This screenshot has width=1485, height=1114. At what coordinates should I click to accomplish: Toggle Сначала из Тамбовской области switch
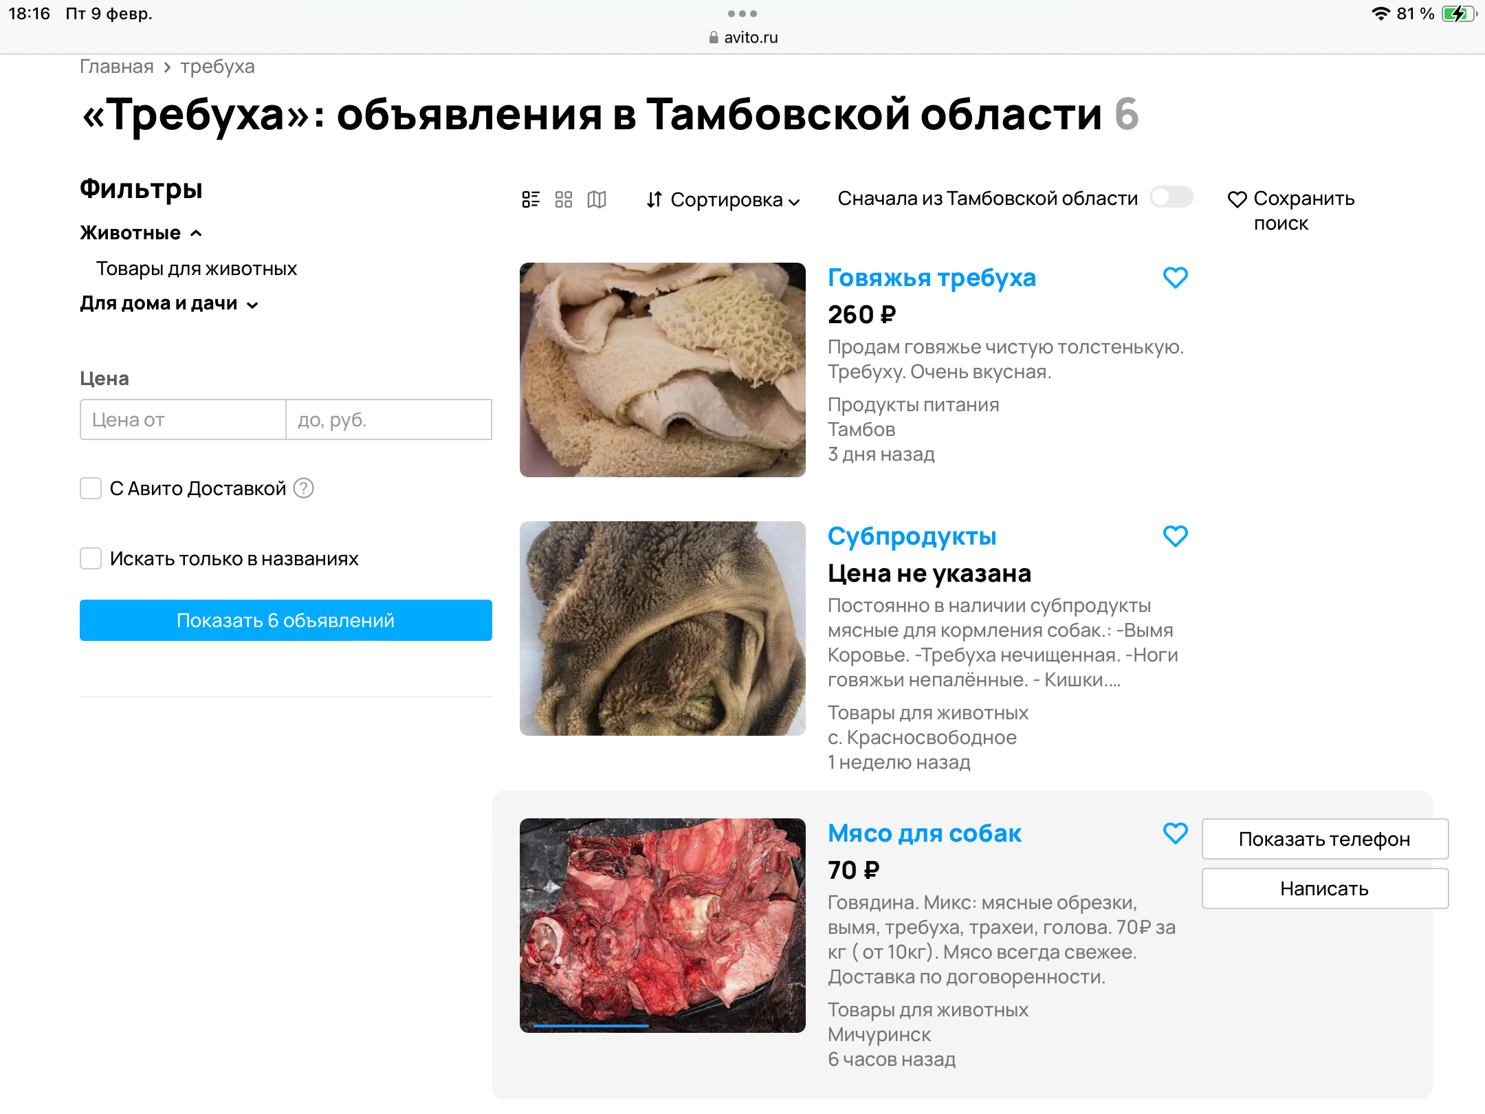coord(1171,197)
